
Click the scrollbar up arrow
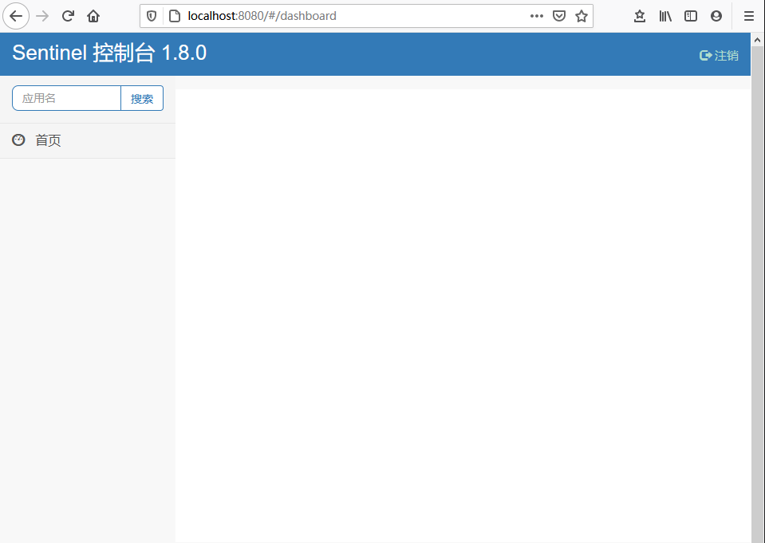click(758, 40)
